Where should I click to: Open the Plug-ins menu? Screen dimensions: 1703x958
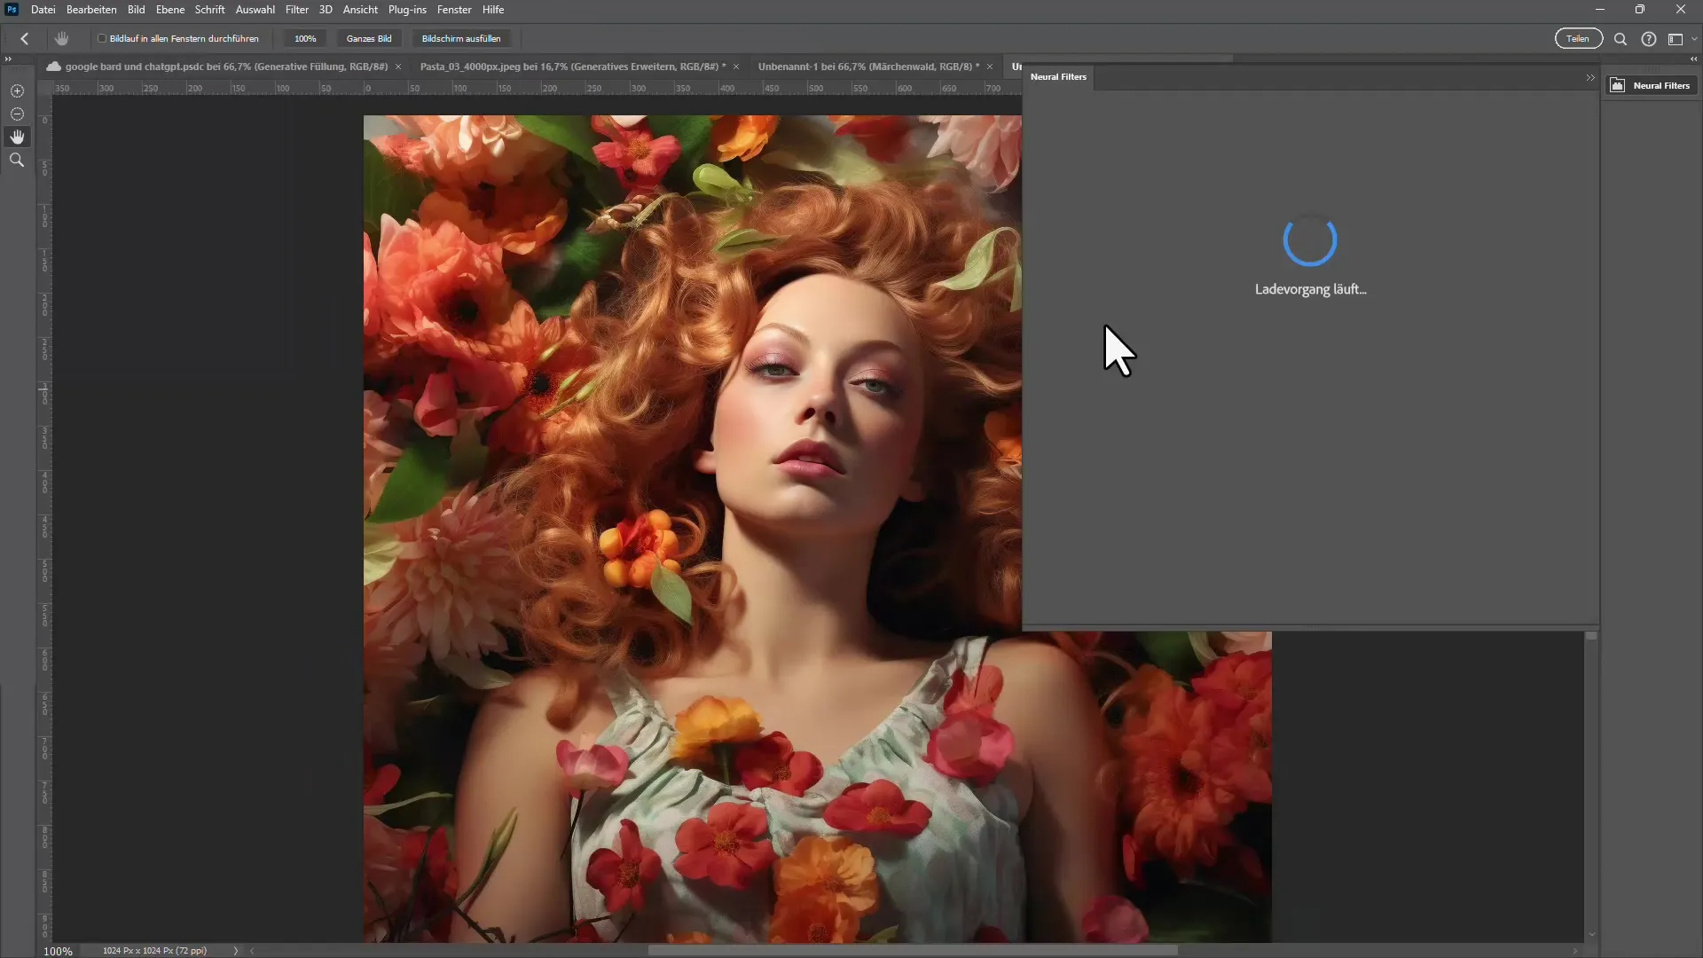coord(407,10)
